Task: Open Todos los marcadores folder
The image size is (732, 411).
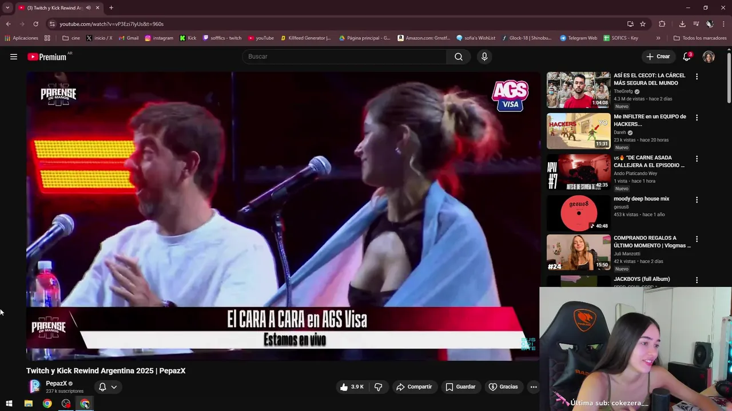Action: (x=700, y=38)
